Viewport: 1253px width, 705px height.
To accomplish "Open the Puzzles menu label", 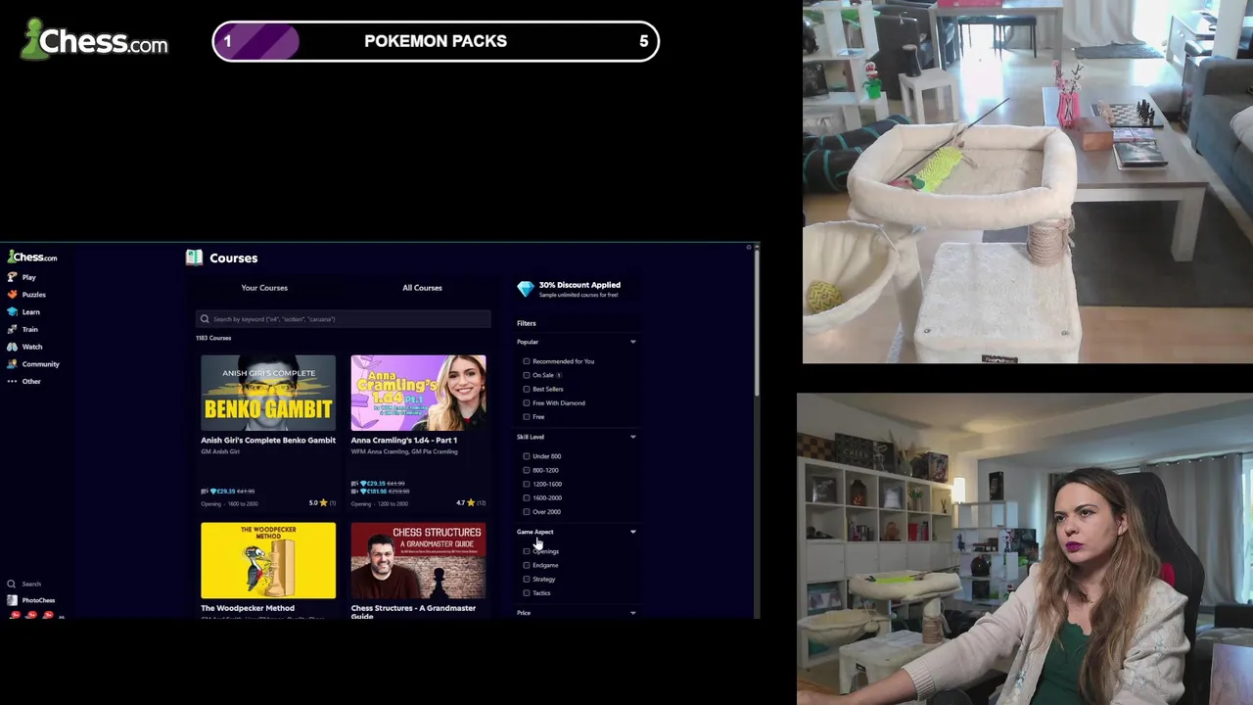I will pyautogui.click(x=33, y=295).
